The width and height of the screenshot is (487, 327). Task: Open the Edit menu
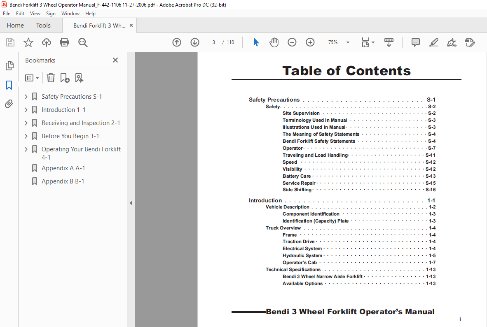click(x=20, y=13)
